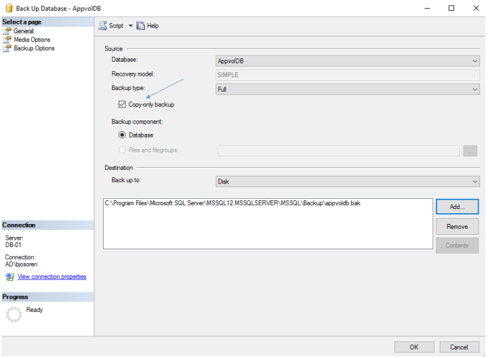Click the General page icon
488x358 pixels.
[x=7, y=31]
